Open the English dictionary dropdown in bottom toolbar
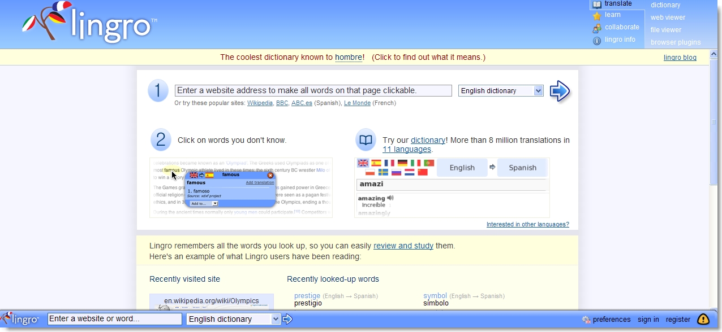 click(x=234, y=319)
